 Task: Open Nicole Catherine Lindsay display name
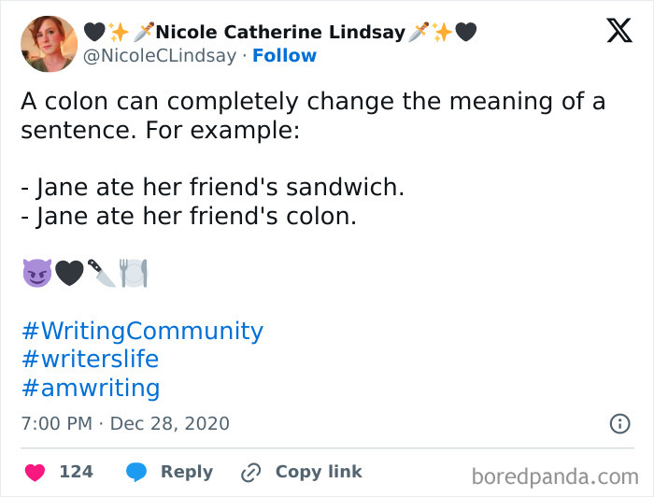pyautogui.click(x=280, y=33)
